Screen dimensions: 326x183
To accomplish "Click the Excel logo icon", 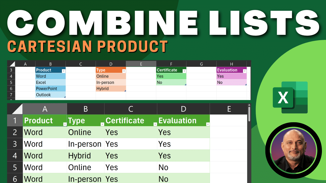I will [x=290, y=97].
